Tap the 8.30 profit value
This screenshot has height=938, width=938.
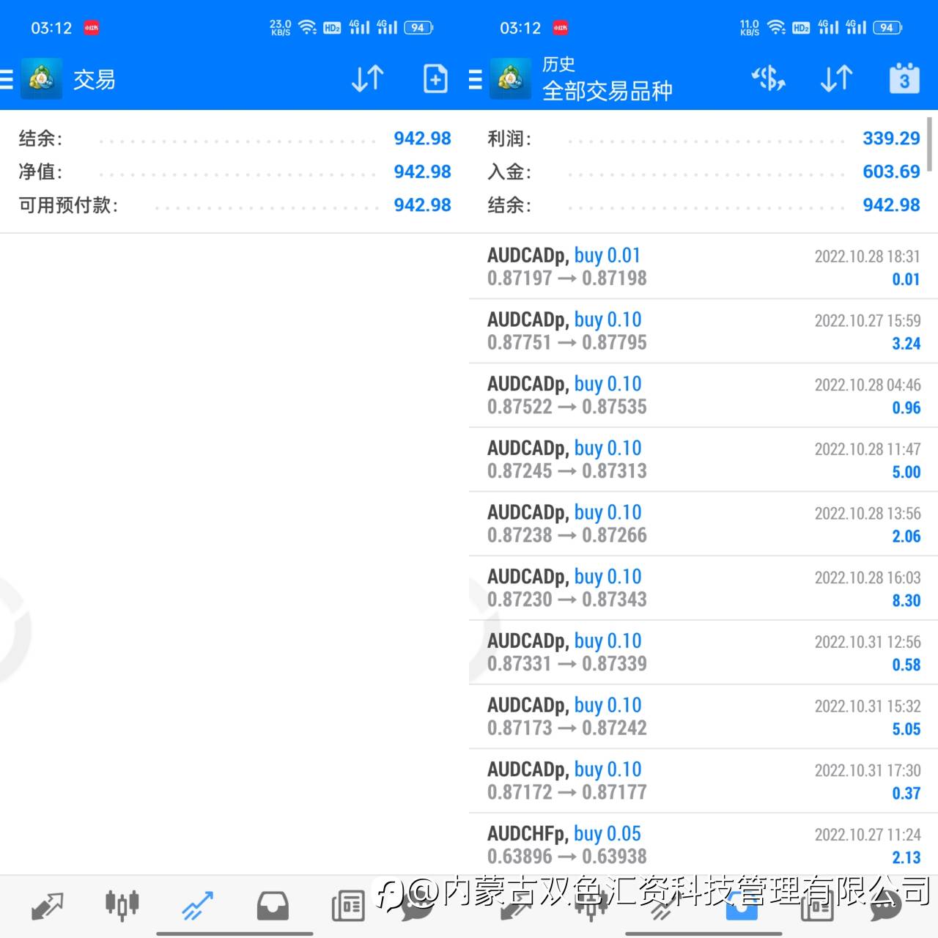pos(906,601)
